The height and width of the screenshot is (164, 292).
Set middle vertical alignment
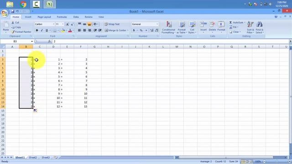point(84,24)
